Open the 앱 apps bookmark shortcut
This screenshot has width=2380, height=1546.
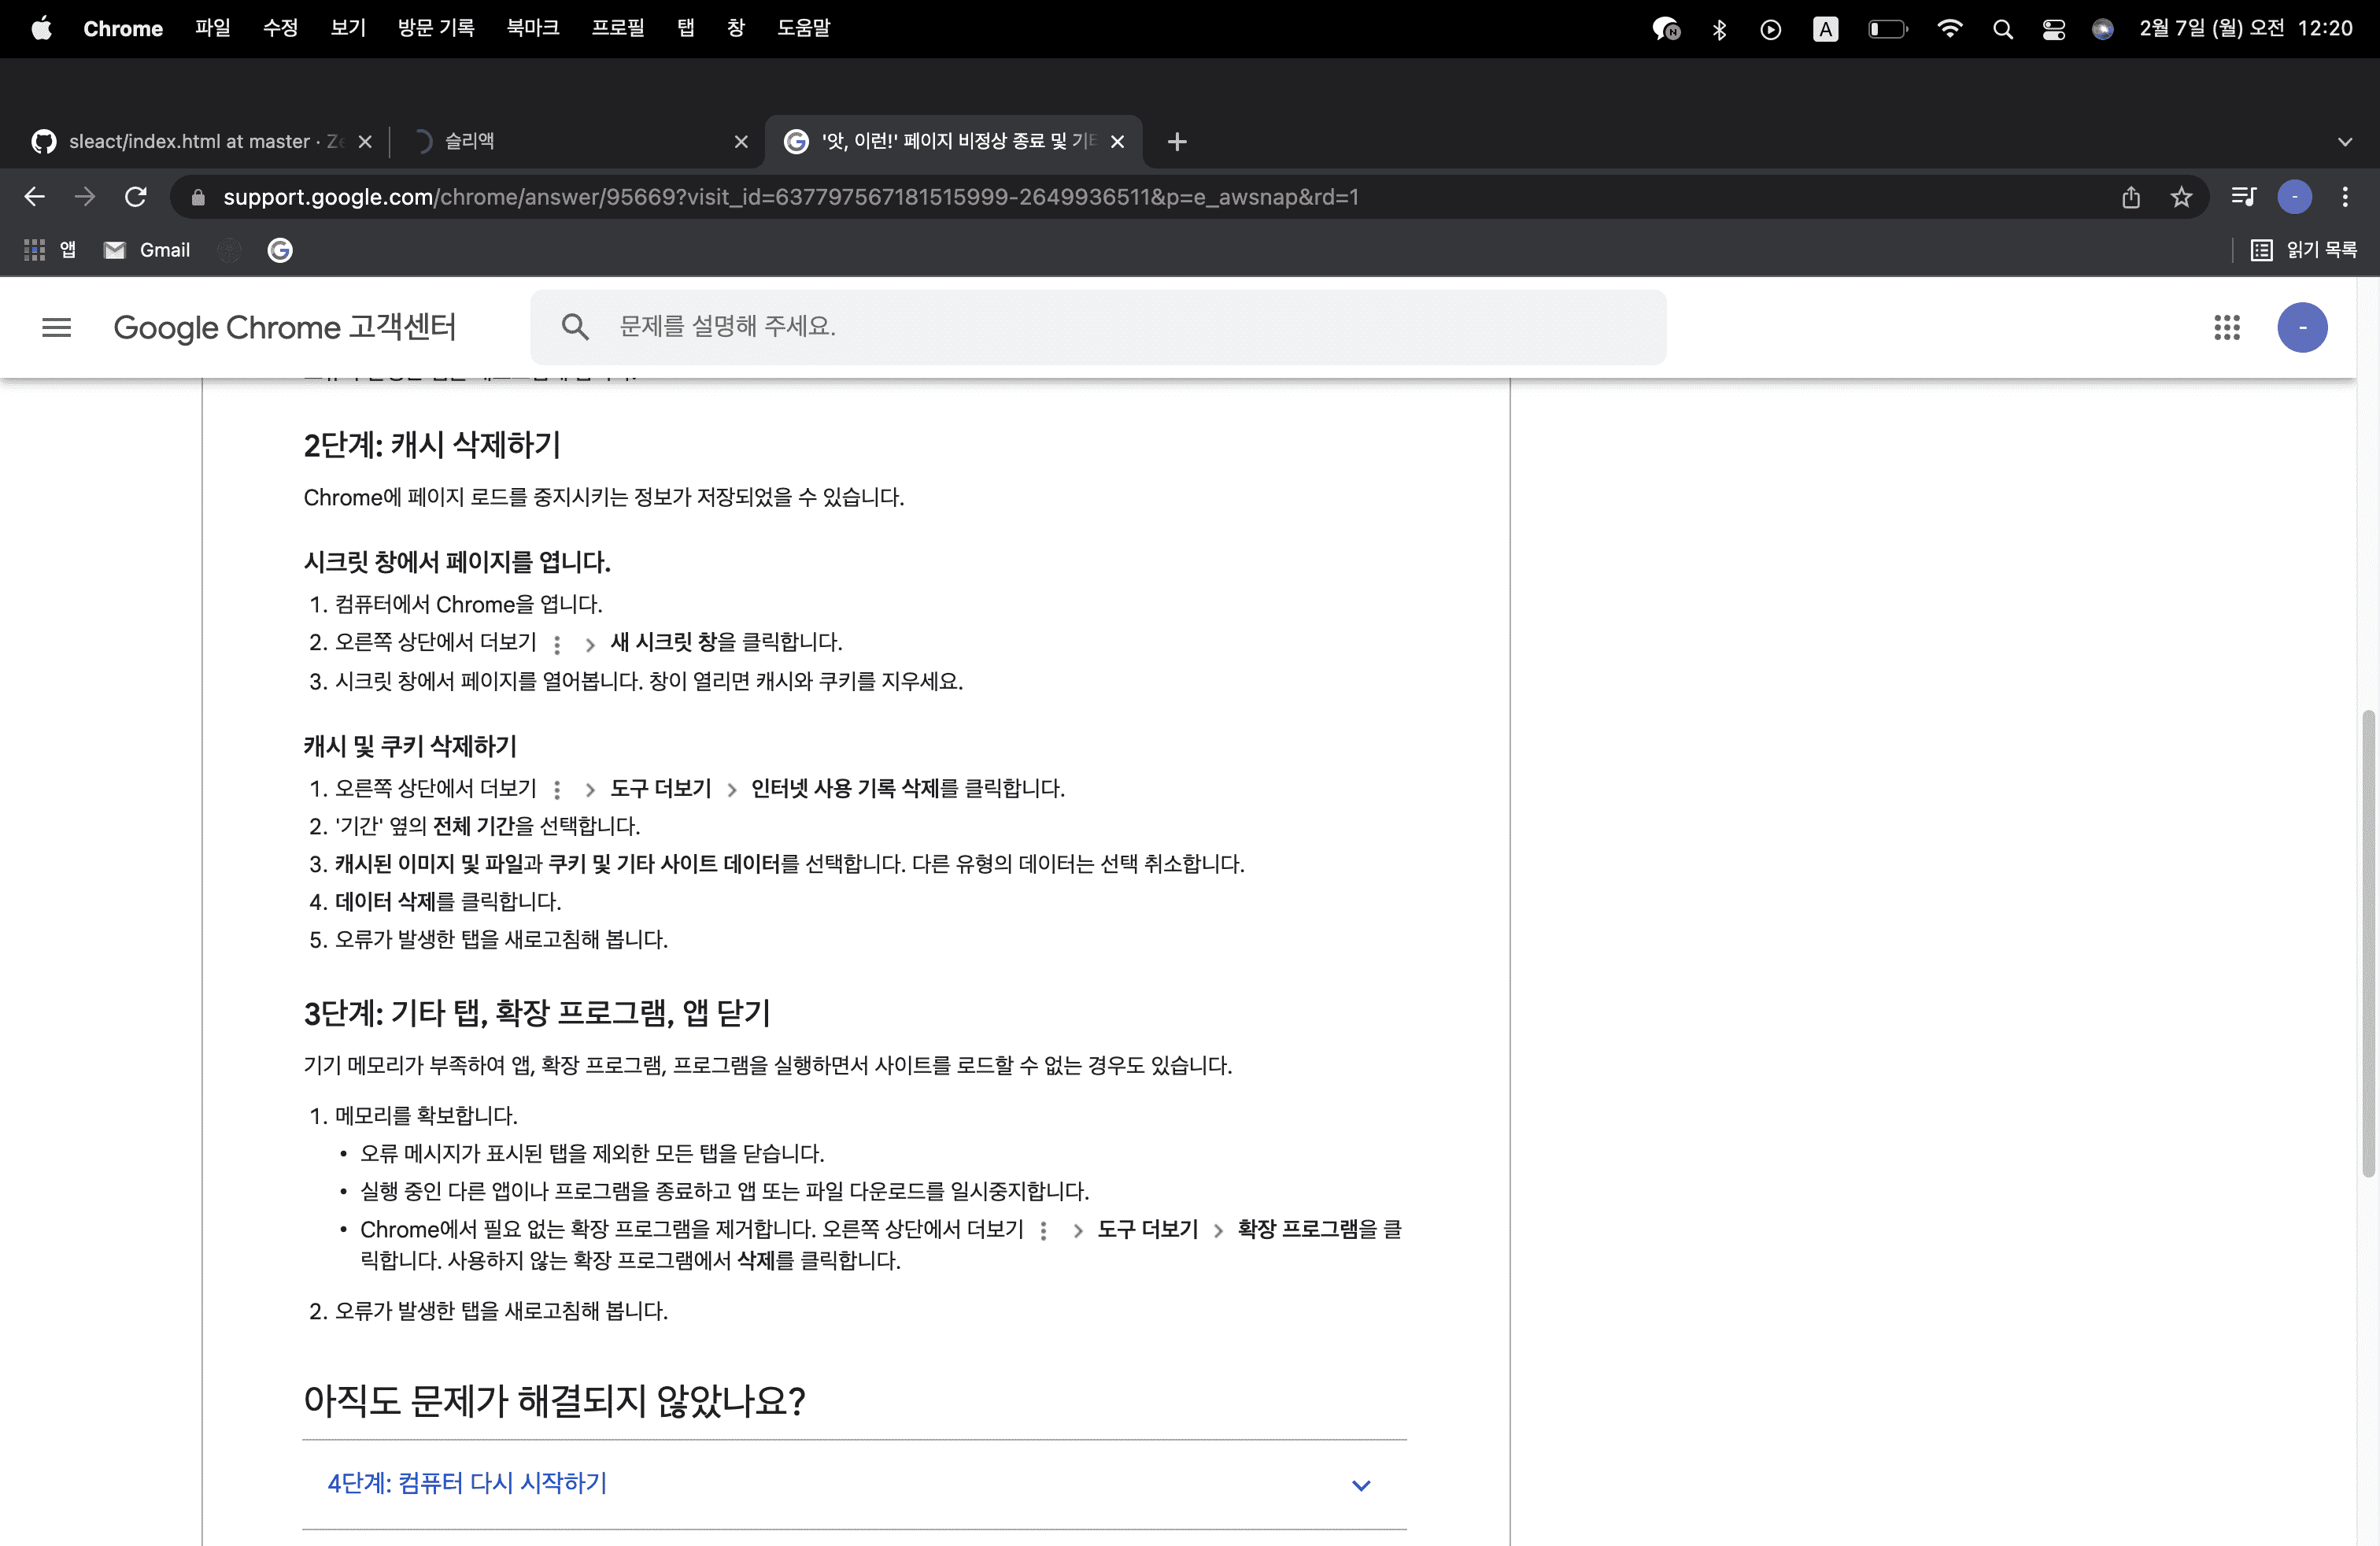tap(50, 250)
